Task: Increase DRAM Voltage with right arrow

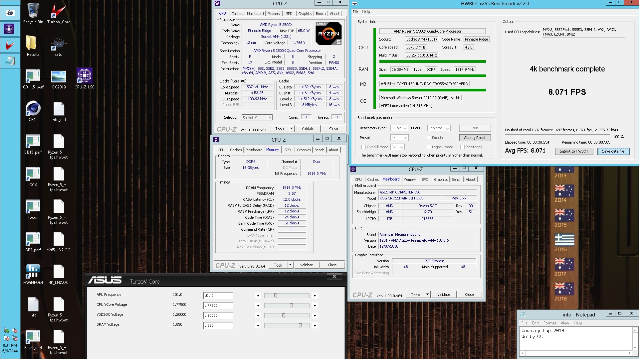Action: pos(315,325)
